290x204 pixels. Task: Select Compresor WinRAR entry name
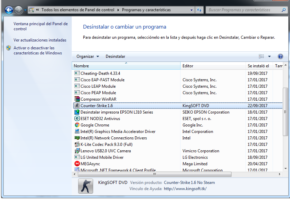[x=99, y=99]
